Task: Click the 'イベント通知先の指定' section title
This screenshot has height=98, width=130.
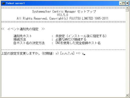Action: tap(23, 29)
